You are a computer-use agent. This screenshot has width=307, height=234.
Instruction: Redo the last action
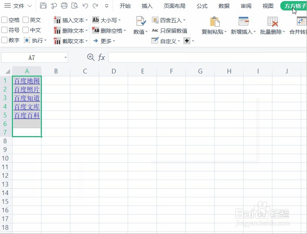tap(96, 6)
